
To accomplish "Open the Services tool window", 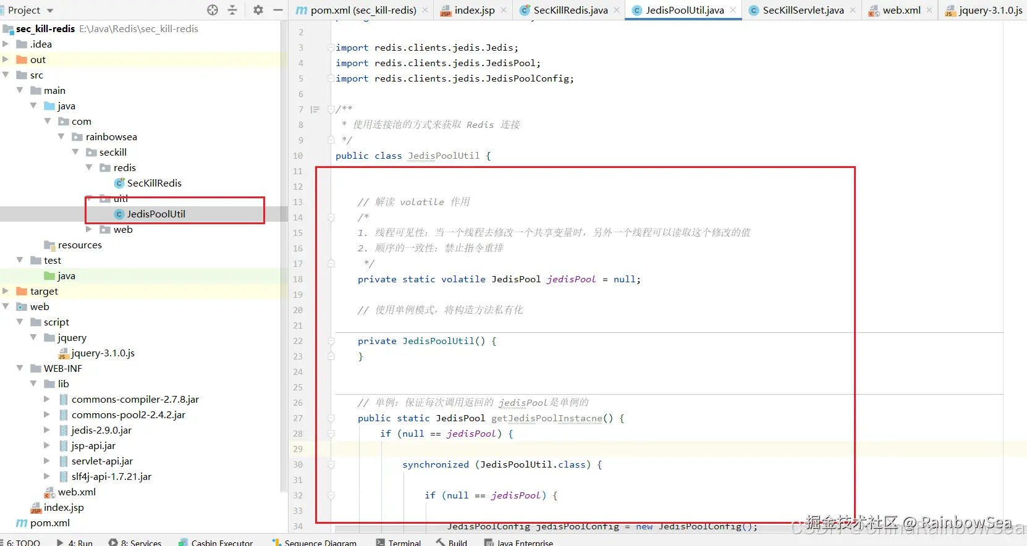I will point(135,542).
